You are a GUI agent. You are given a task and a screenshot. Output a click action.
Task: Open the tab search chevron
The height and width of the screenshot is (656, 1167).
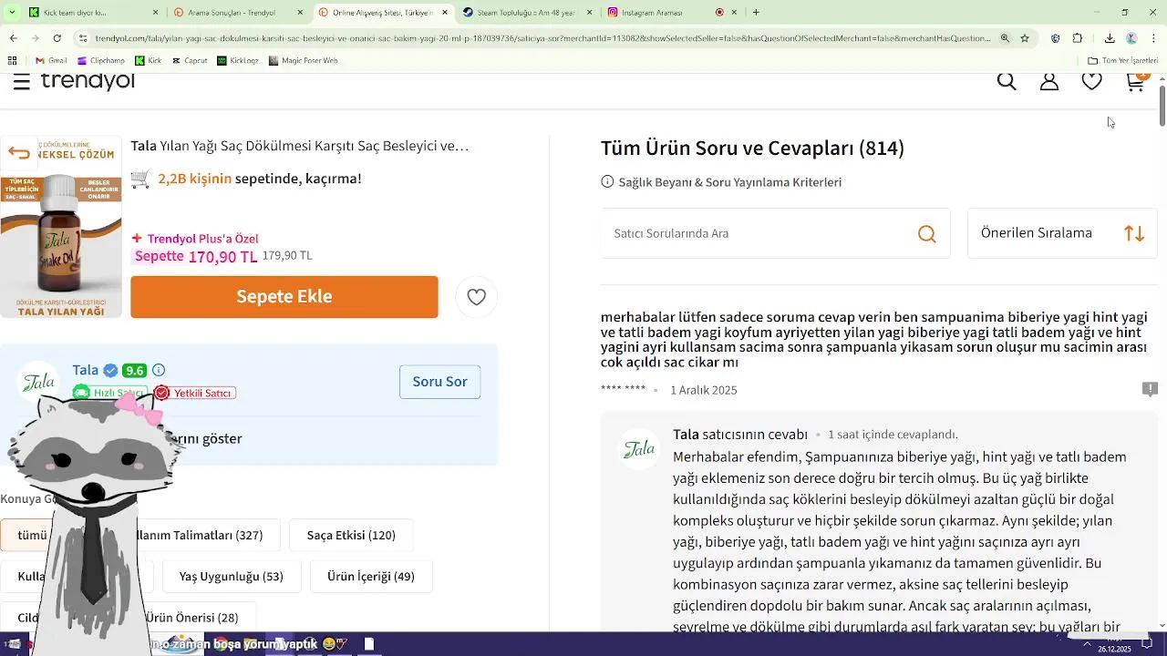tap(13, 12)
